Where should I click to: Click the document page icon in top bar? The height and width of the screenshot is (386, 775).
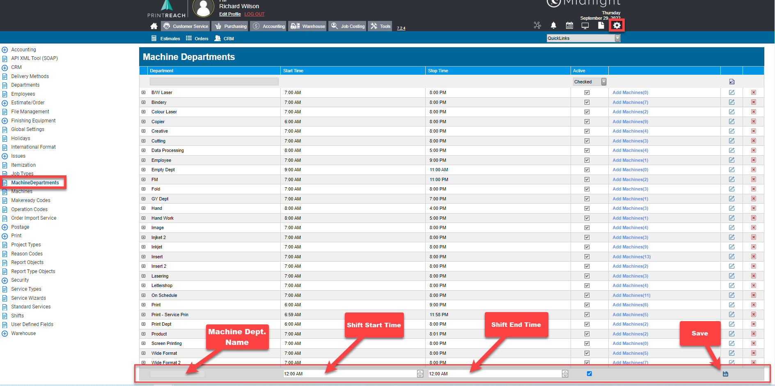601,25
